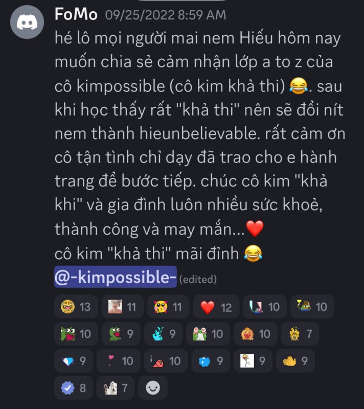
Task: Add the white dog reaction with 7
Action: (116, 388)
